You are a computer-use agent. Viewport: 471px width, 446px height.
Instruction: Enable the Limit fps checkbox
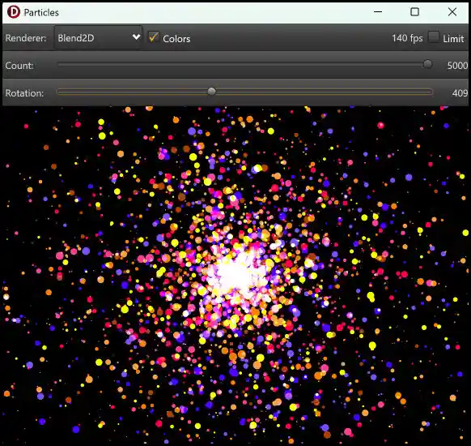pyautogui.click(x=434, y=37)
